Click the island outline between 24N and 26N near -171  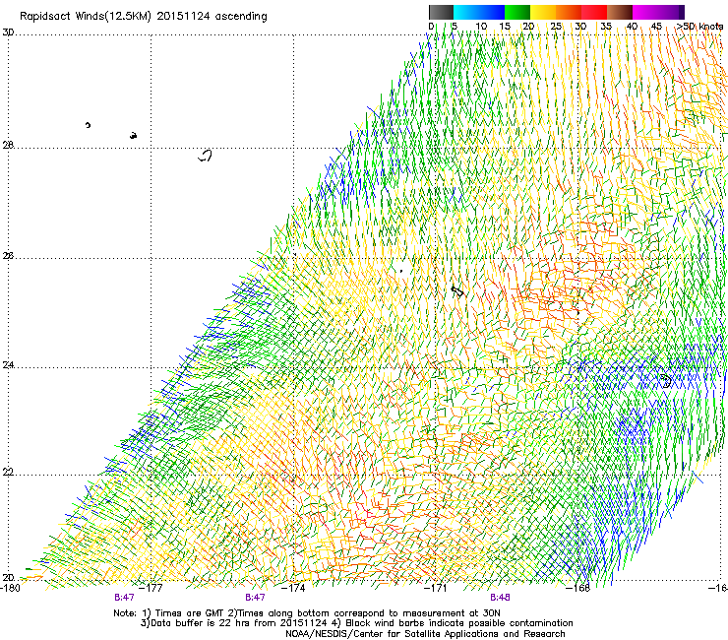click(457, 291)
